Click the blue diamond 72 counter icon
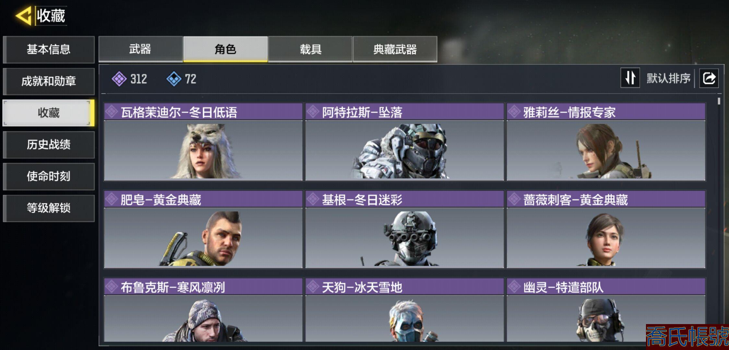Viewport: 729px width, 350px height. click(x=174, y=79)
